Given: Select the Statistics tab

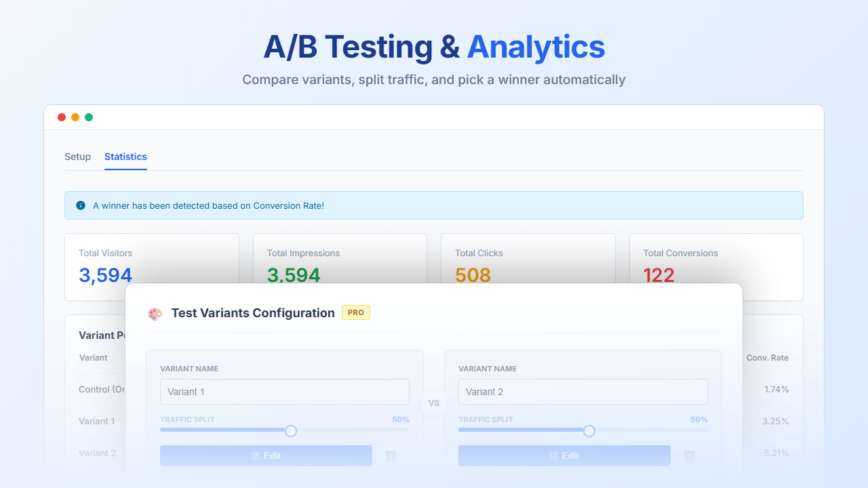Looking at the screenshot, I should (125, 157).
